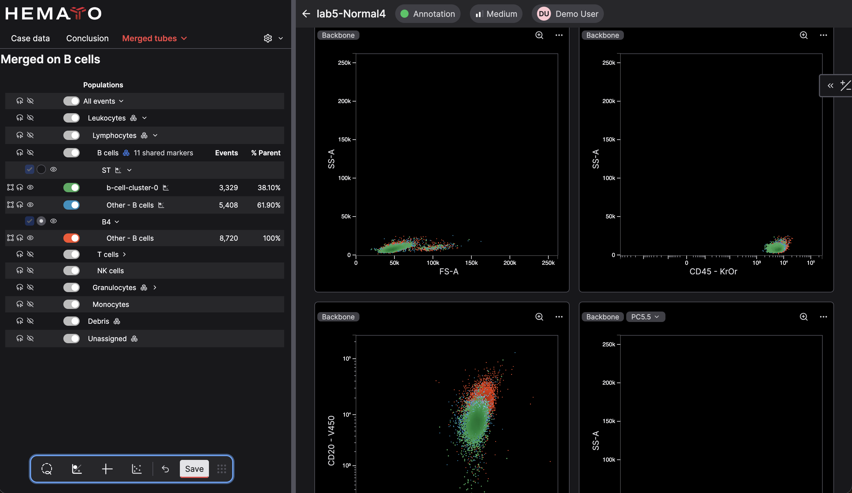Click the Demo User profile pill
The height and width of the screenshot is (493, 852).
click(x=567, y=14)
